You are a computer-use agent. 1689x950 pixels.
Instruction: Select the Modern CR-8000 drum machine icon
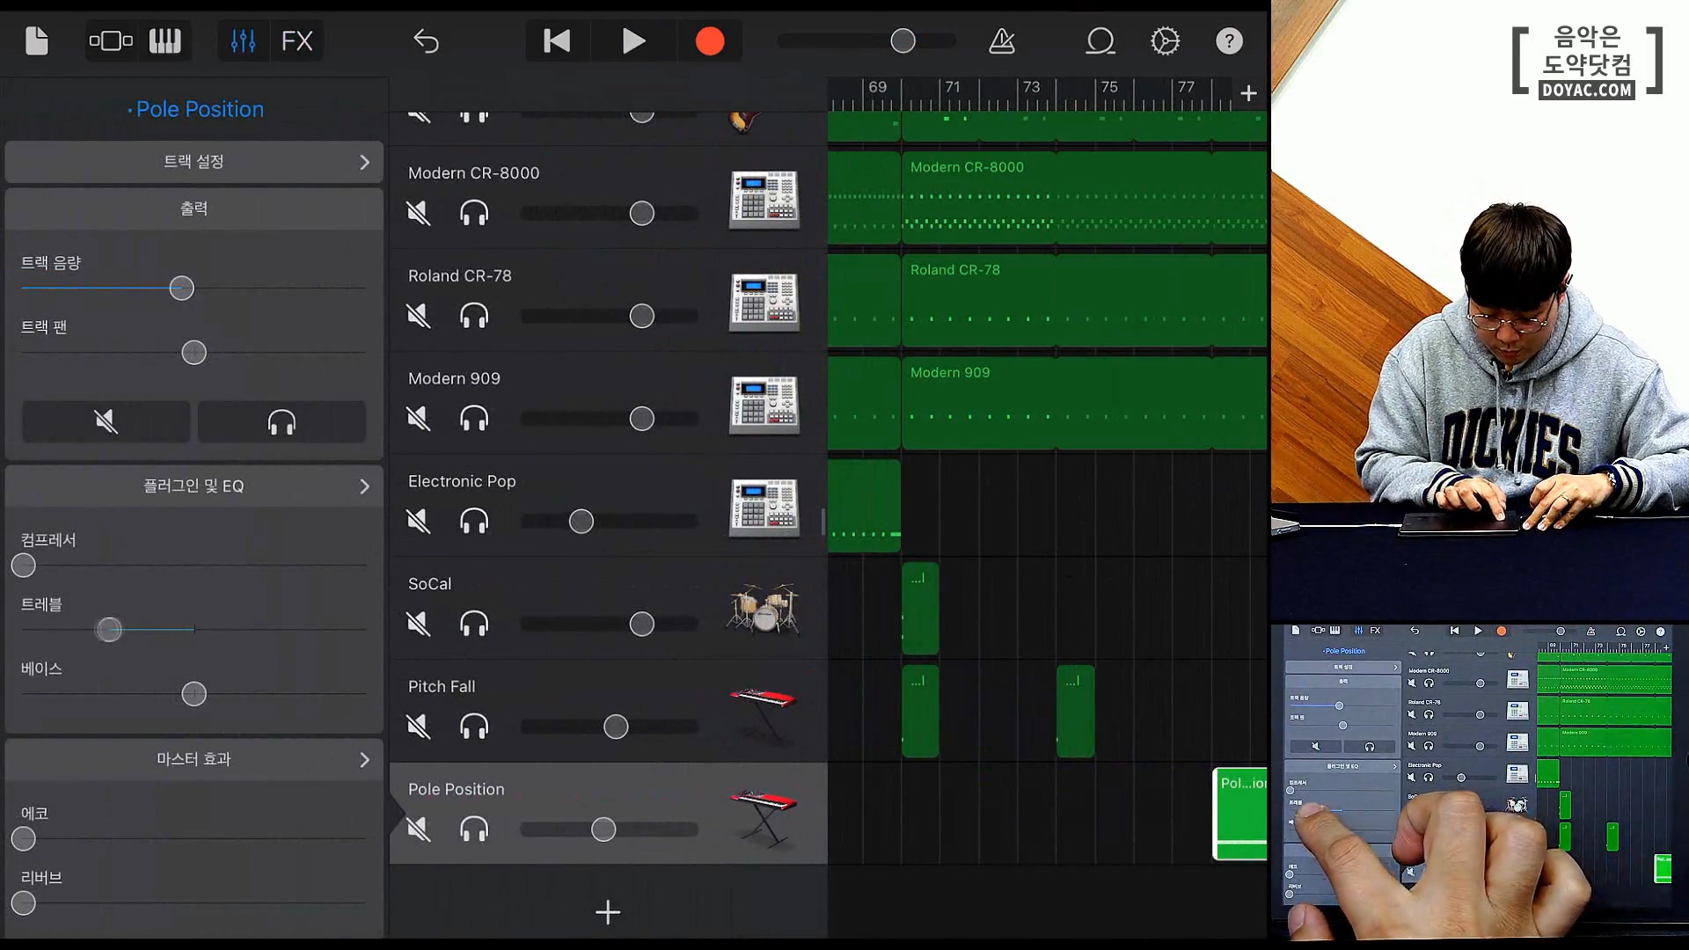point(764,199)
